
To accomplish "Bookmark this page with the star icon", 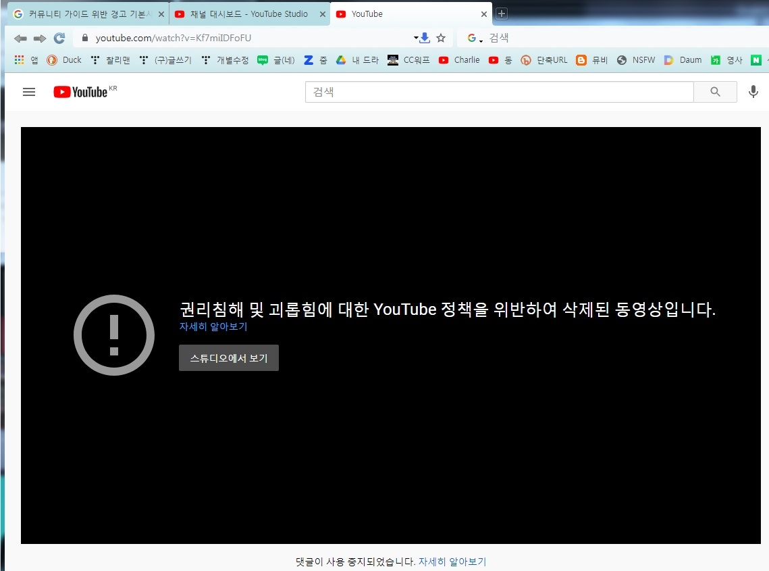I will pos(441,38).
